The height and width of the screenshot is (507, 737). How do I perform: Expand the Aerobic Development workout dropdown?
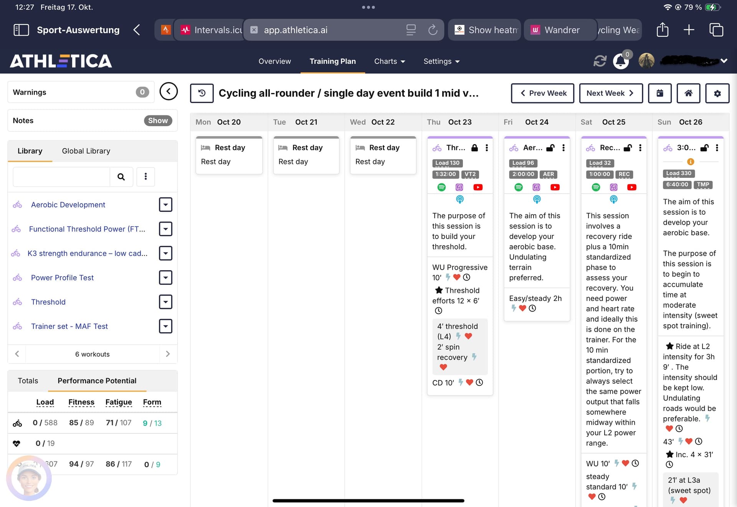[x=165, y=205]
